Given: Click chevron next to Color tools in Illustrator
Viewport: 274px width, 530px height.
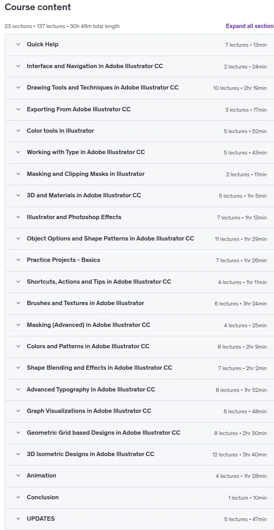Looking at the screenshot, I should [x=18, y=131].
